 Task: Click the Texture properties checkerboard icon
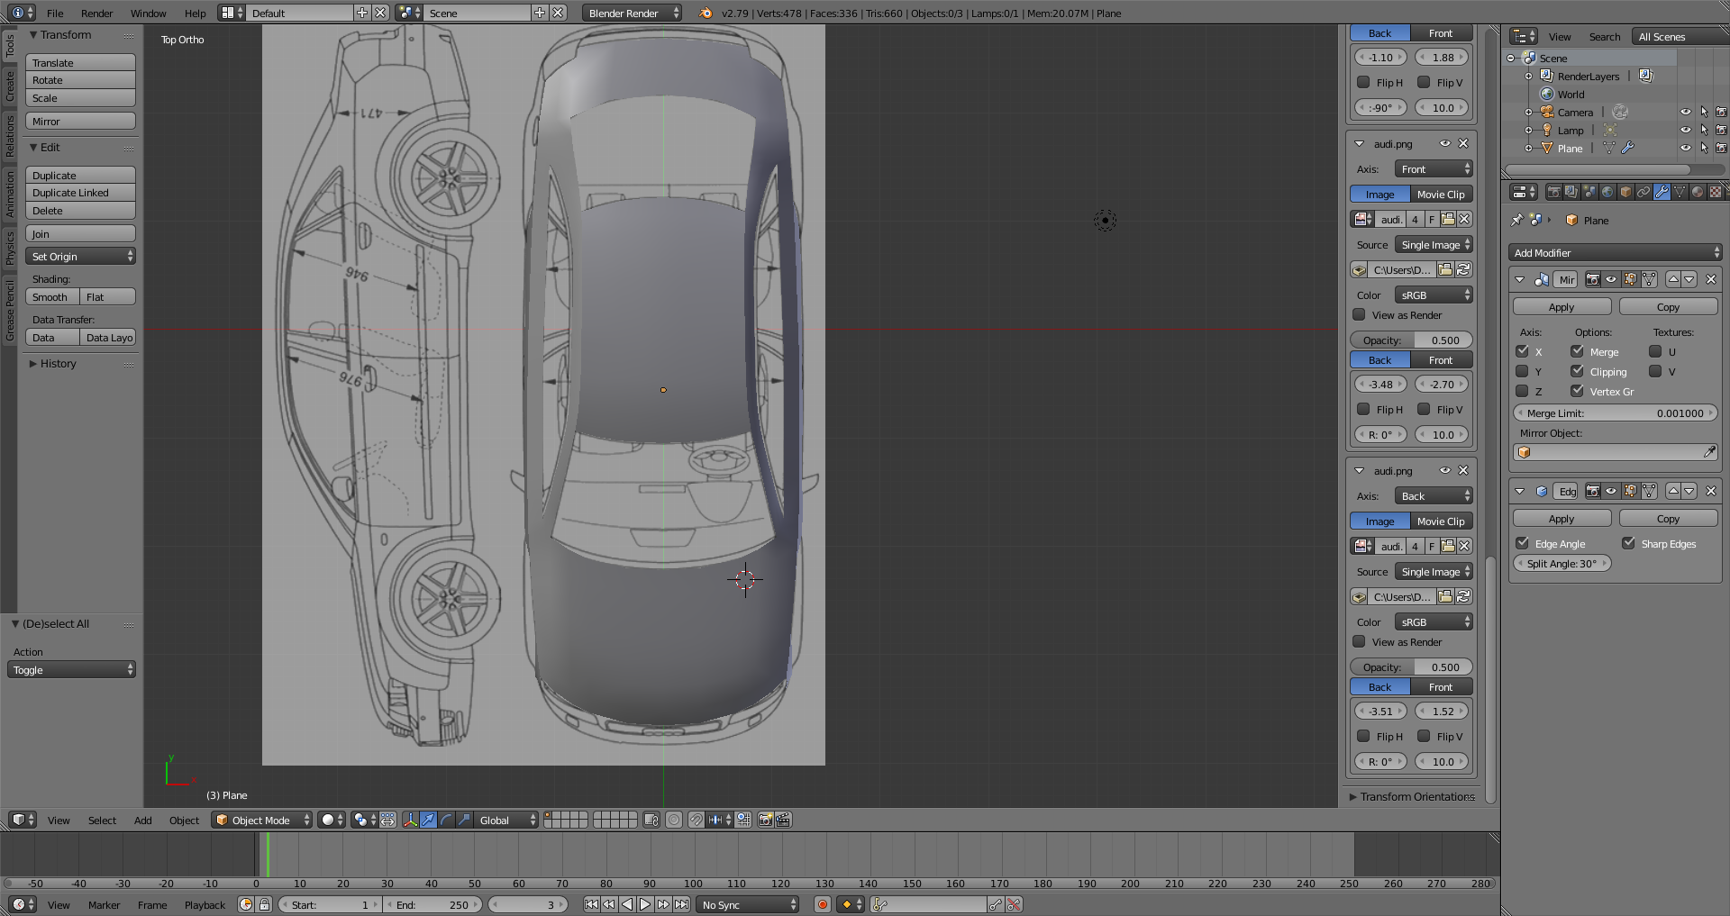[x=1716, y=192]
